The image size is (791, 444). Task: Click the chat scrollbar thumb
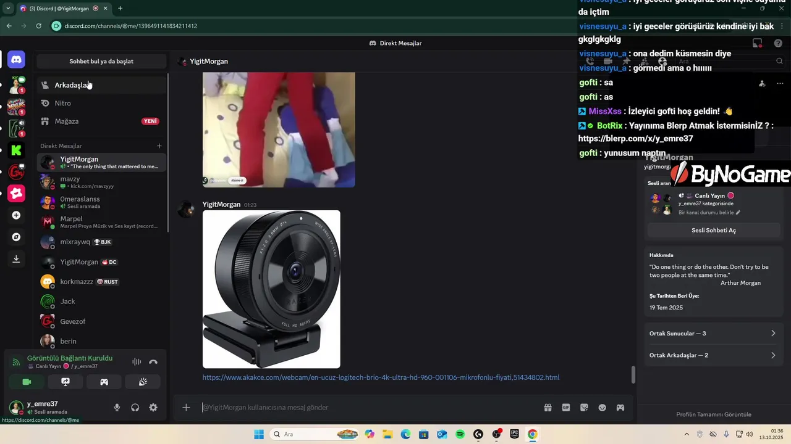click(x=633, y=374)
